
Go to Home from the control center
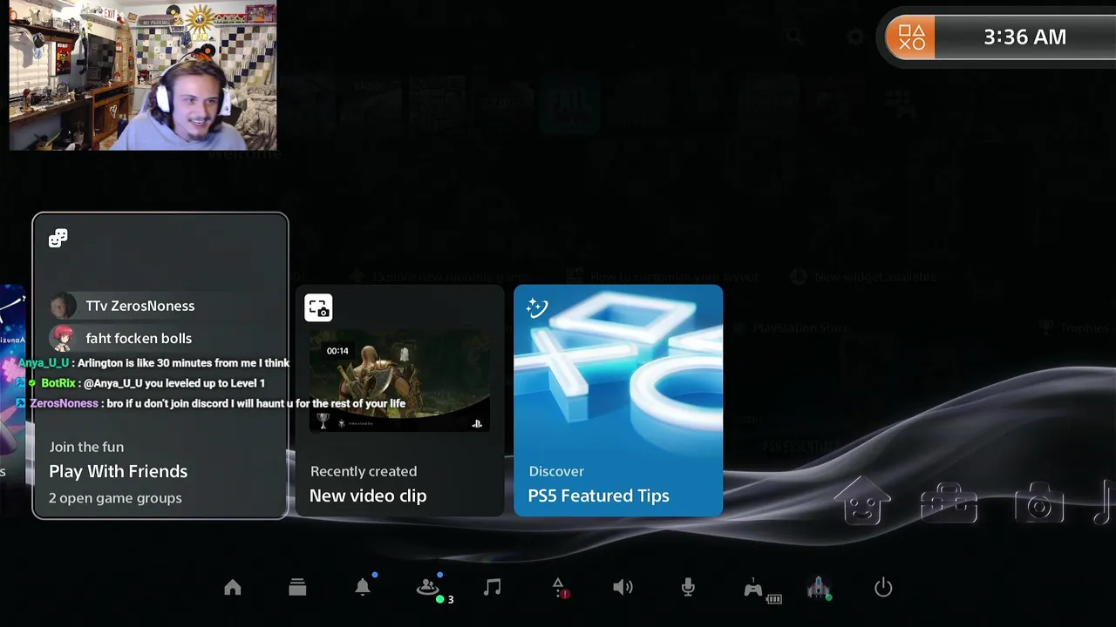(232, 588)
